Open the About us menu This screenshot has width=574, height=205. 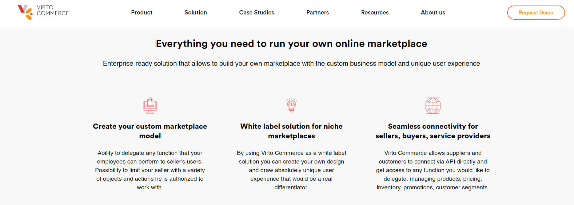433,13
